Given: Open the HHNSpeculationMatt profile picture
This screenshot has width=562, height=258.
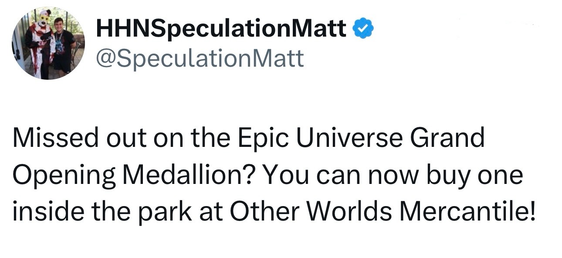Looking at the screenshot, I should click(x=48, y=43).
